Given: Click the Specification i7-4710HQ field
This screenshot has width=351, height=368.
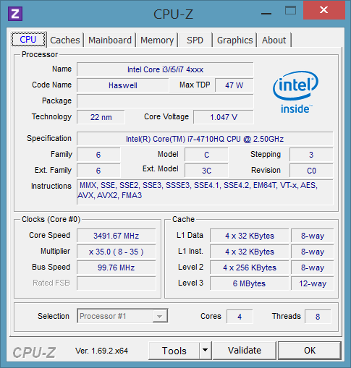Looking at the screenshot, I should (x=205, y=139).
